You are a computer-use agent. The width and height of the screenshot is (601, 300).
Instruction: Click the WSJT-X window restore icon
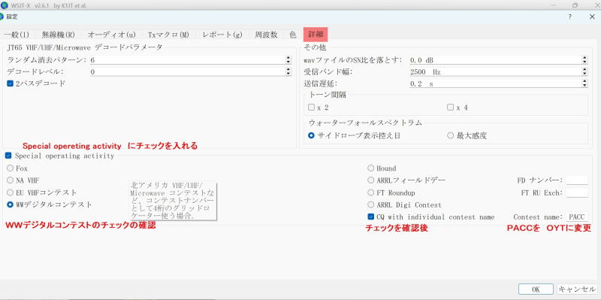(575, 5)
